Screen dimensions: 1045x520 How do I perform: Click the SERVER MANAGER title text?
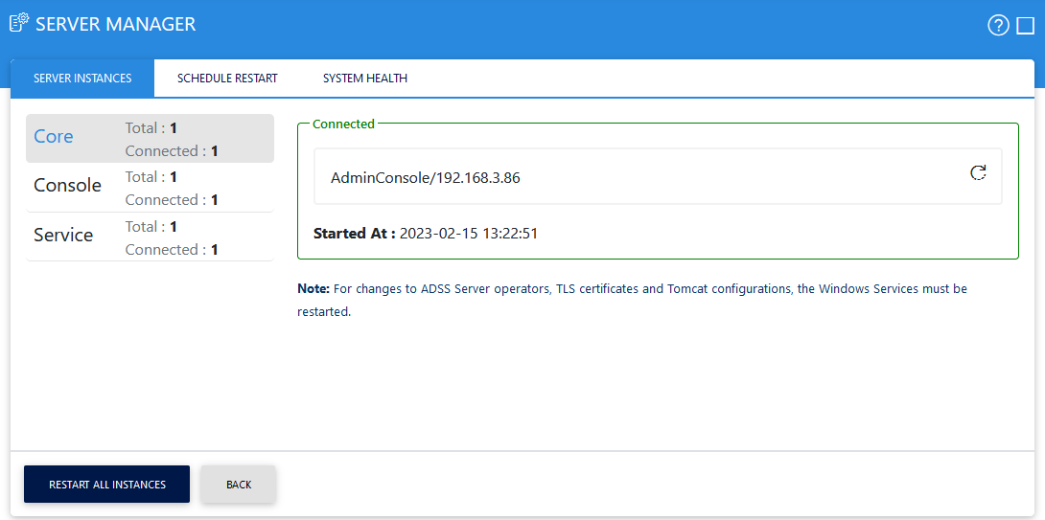coord(115,25)
